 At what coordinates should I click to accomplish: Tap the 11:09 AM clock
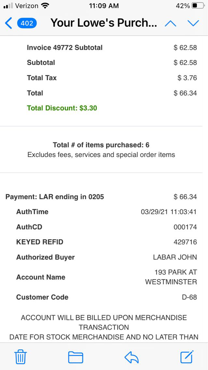click(104, 6)
